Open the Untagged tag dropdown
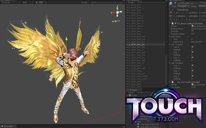The width and height of the screenshot is (206, 128). (x=183, y=6)
